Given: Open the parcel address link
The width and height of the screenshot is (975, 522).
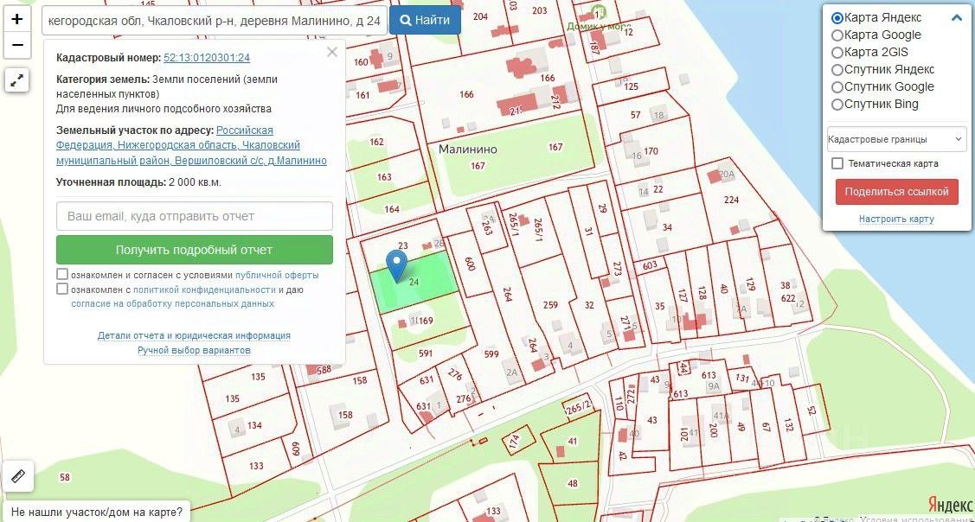Looking at the screenshot, I should click(x=191, y=145).
